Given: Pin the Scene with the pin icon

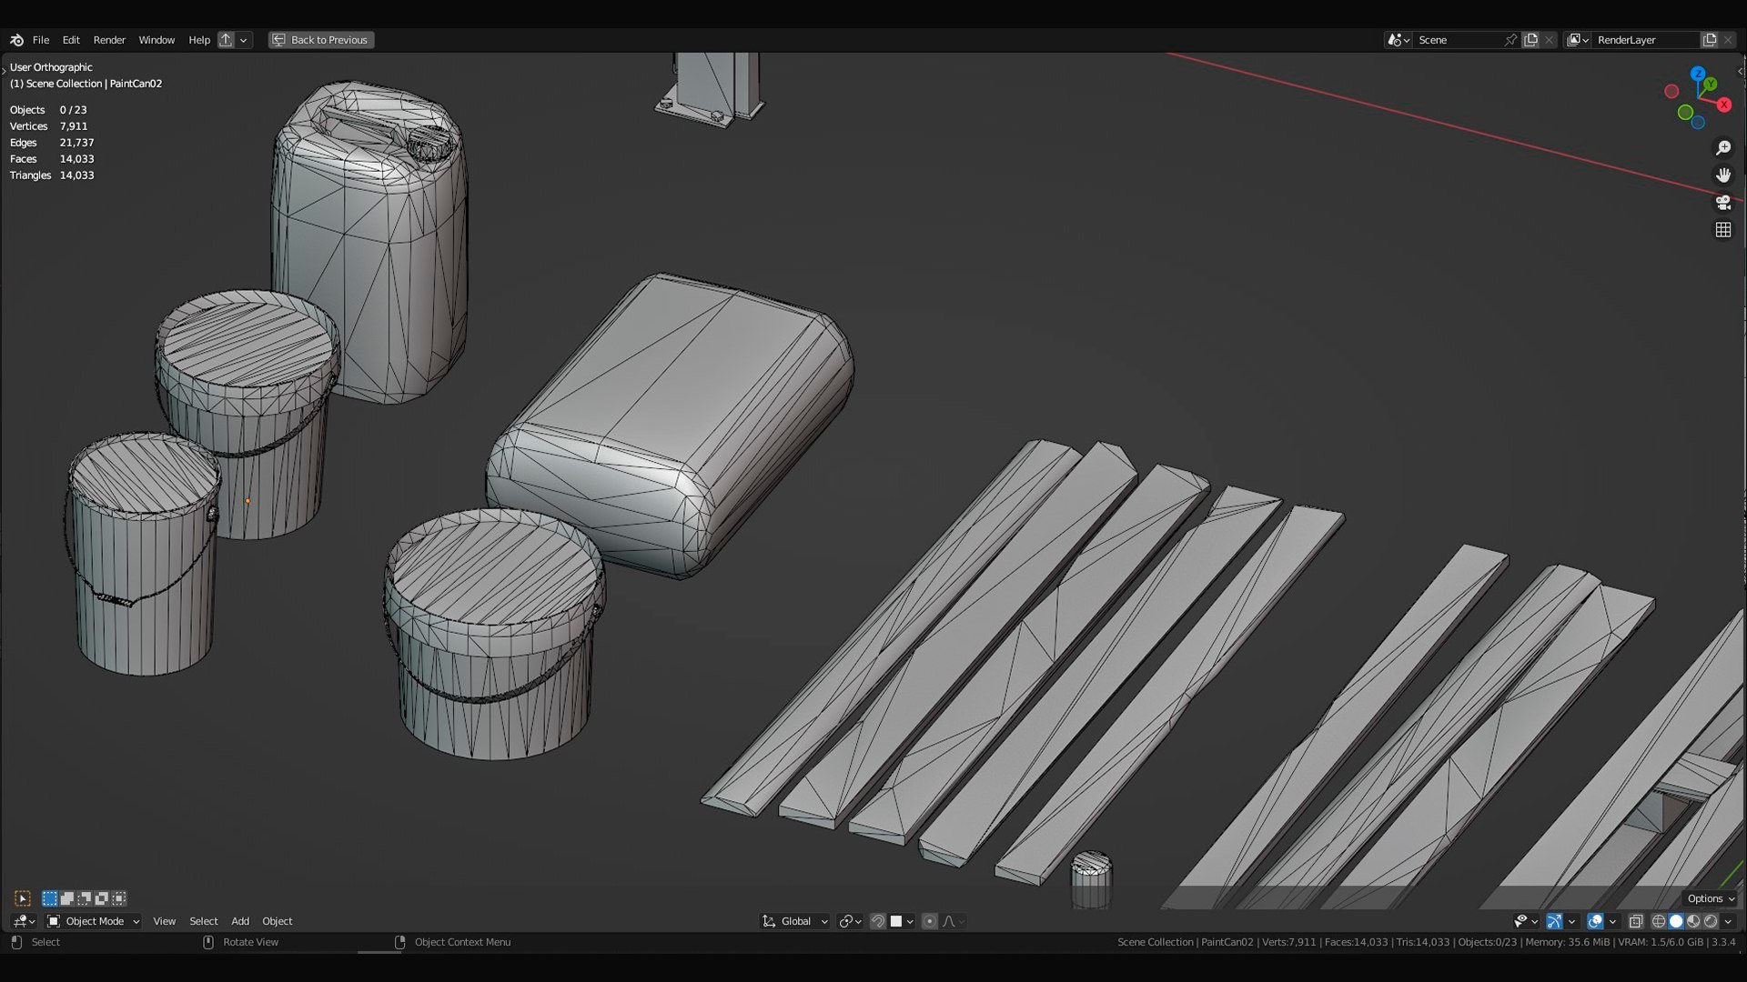Looking at the screenshot, I should pyautogui.click(x=1510, y=40).
